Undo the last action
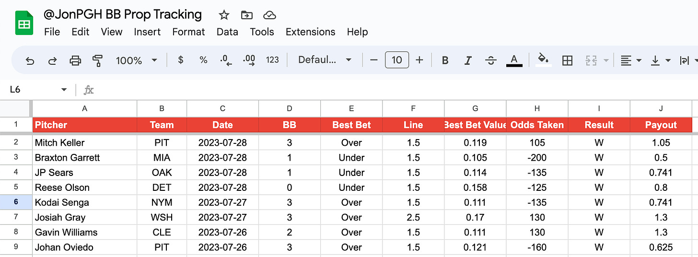Image resolution: width=698 pixels, height=257 pixels. pos(30,60)
